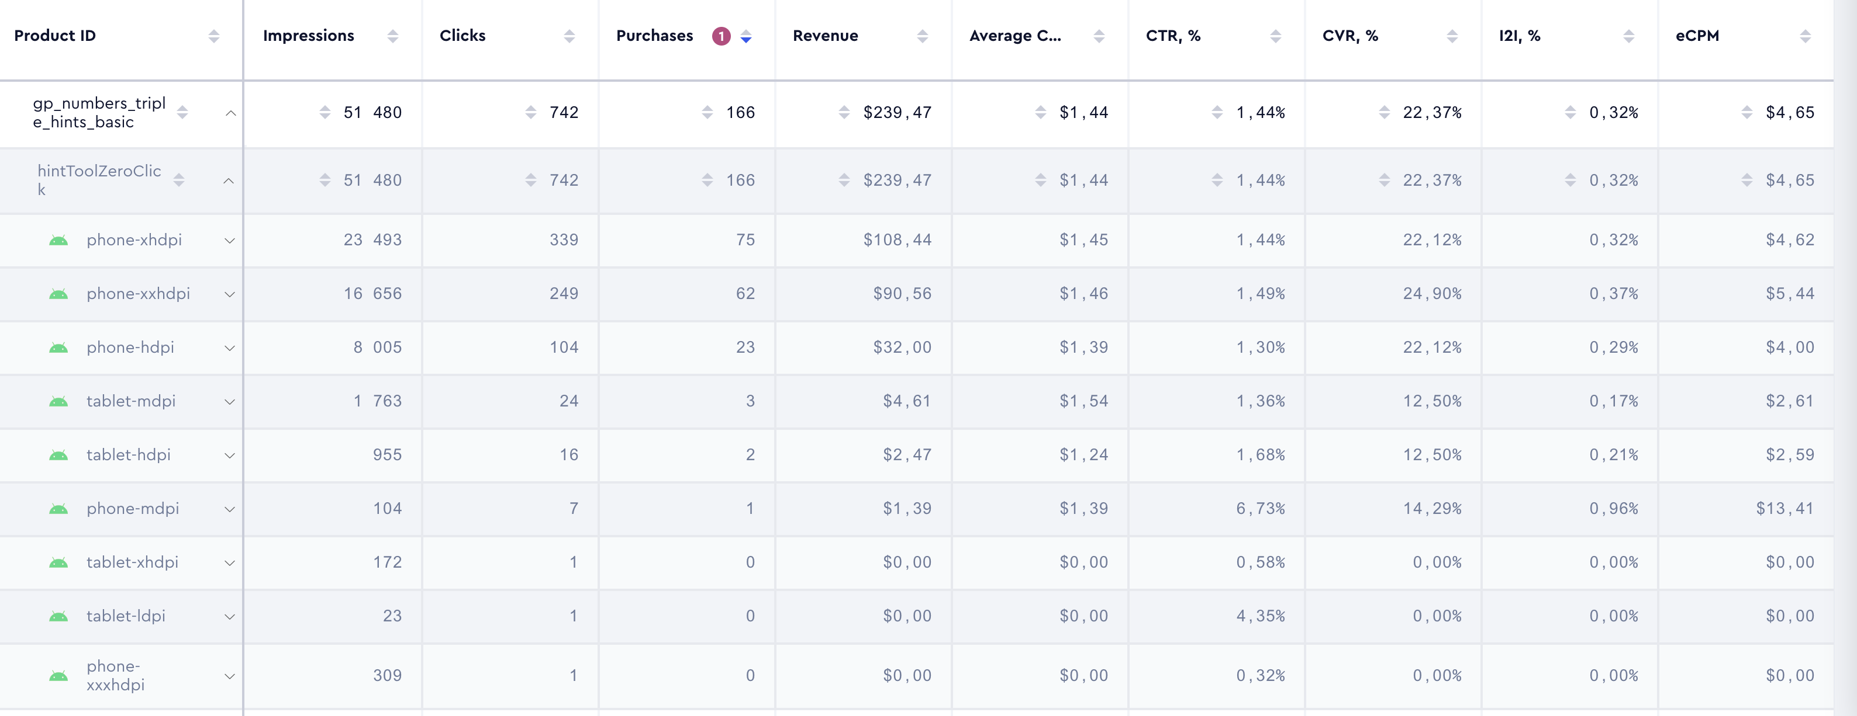
Task: Select phone-hdpi row label
Action: coord(130,347)
